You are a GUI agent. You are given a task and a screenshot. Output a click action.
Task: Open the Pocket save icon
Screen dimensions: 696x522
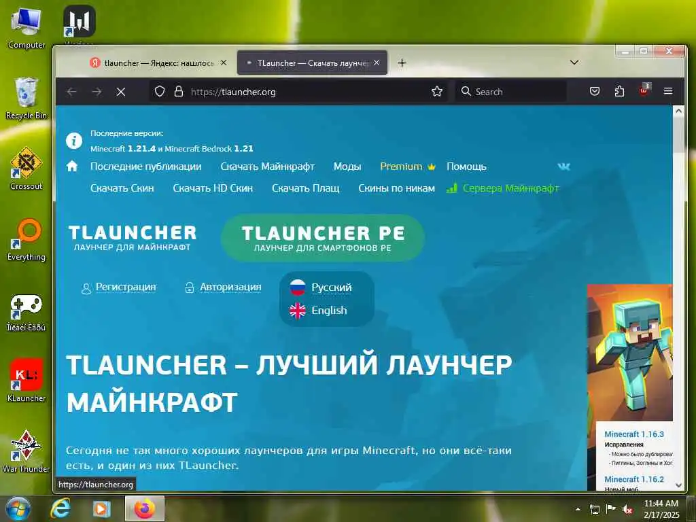594,92
